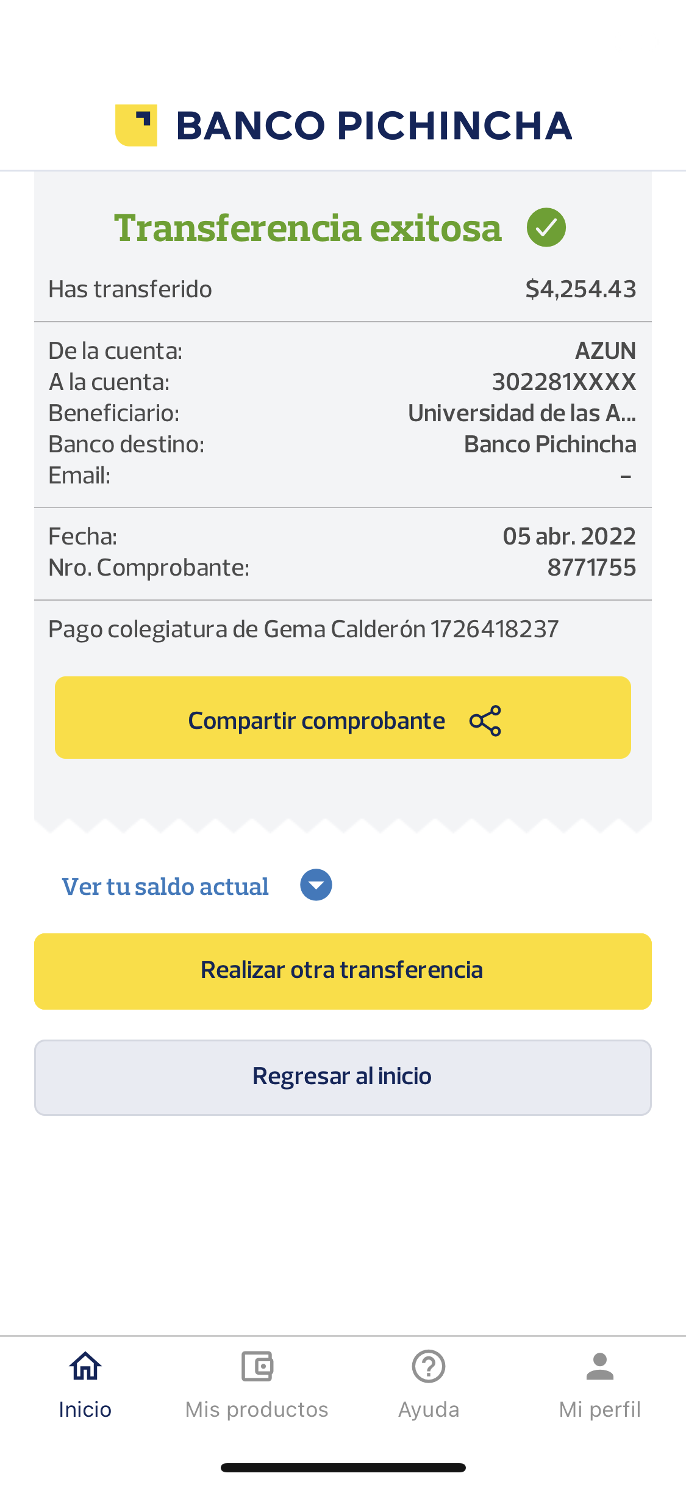Tap the Mis productos wallet icon
The height and width of the screenshot is (1487, 686).
click(x=257, y=1366)
